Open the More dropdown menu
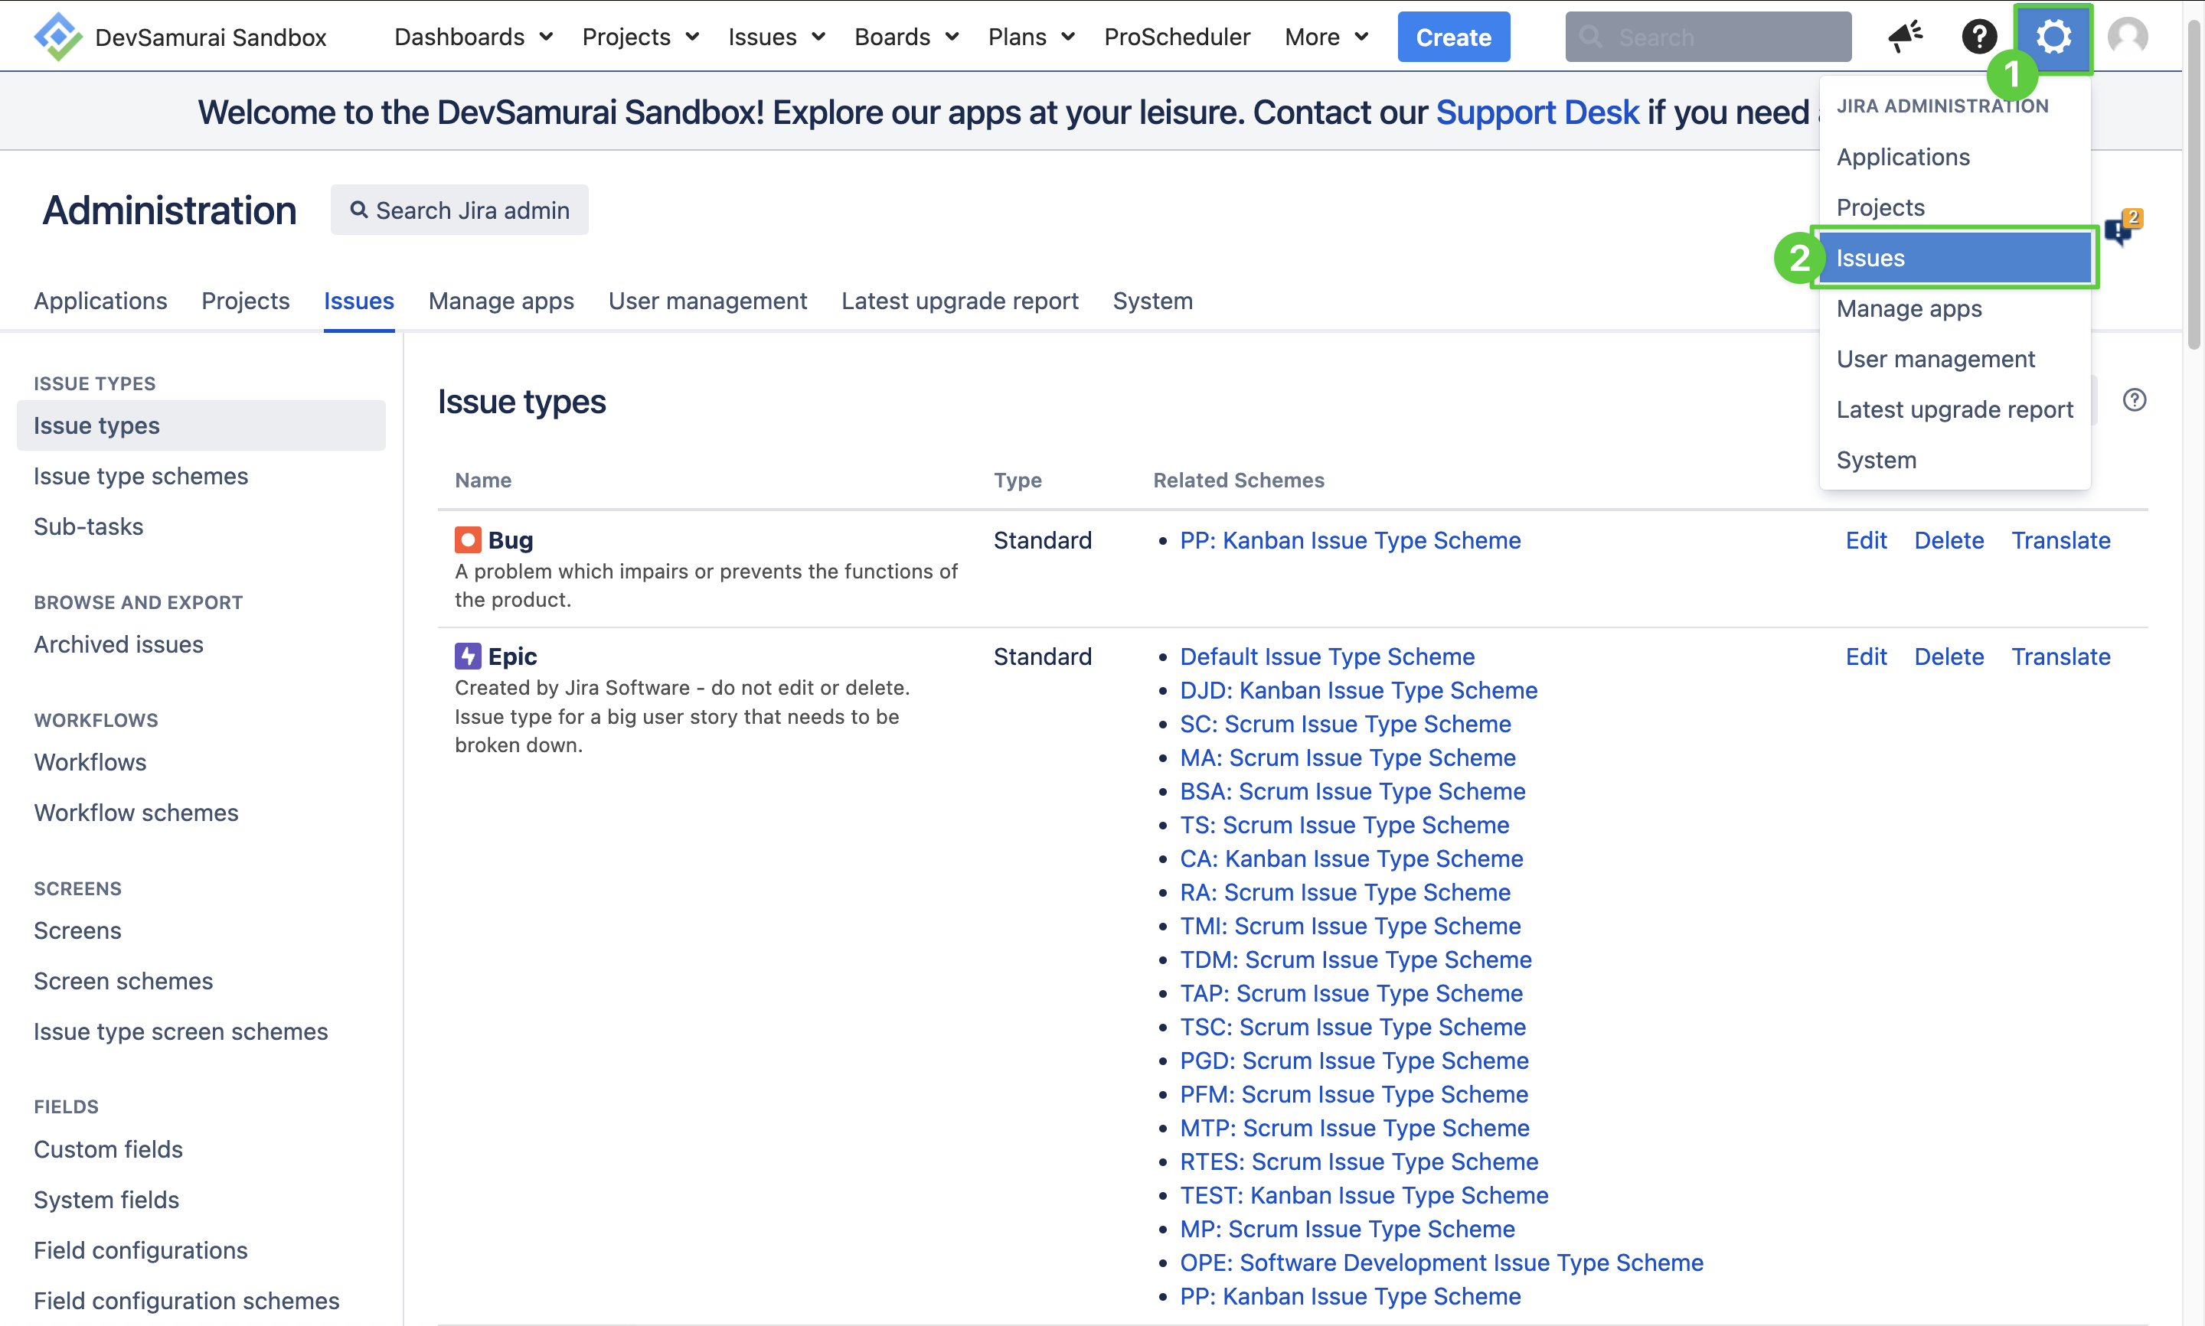The width and height of the screenshot is (2205, 1326). tap(1325, 37)
